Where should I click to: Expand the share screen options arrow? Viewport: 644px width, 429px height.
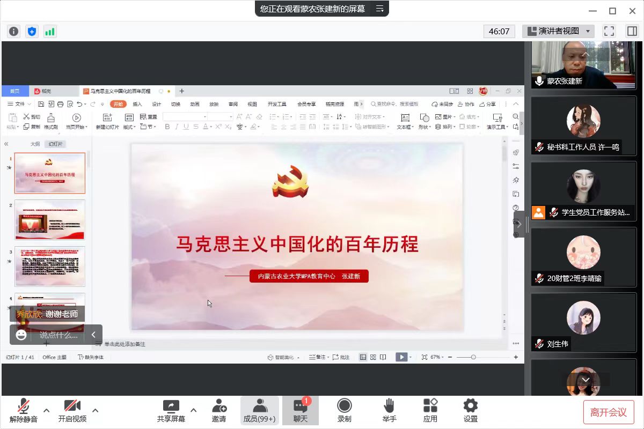tap(193, 410)
